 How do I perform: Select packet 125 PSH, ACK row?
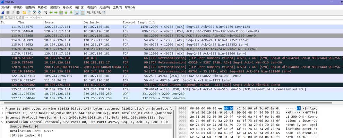(171, 89)
